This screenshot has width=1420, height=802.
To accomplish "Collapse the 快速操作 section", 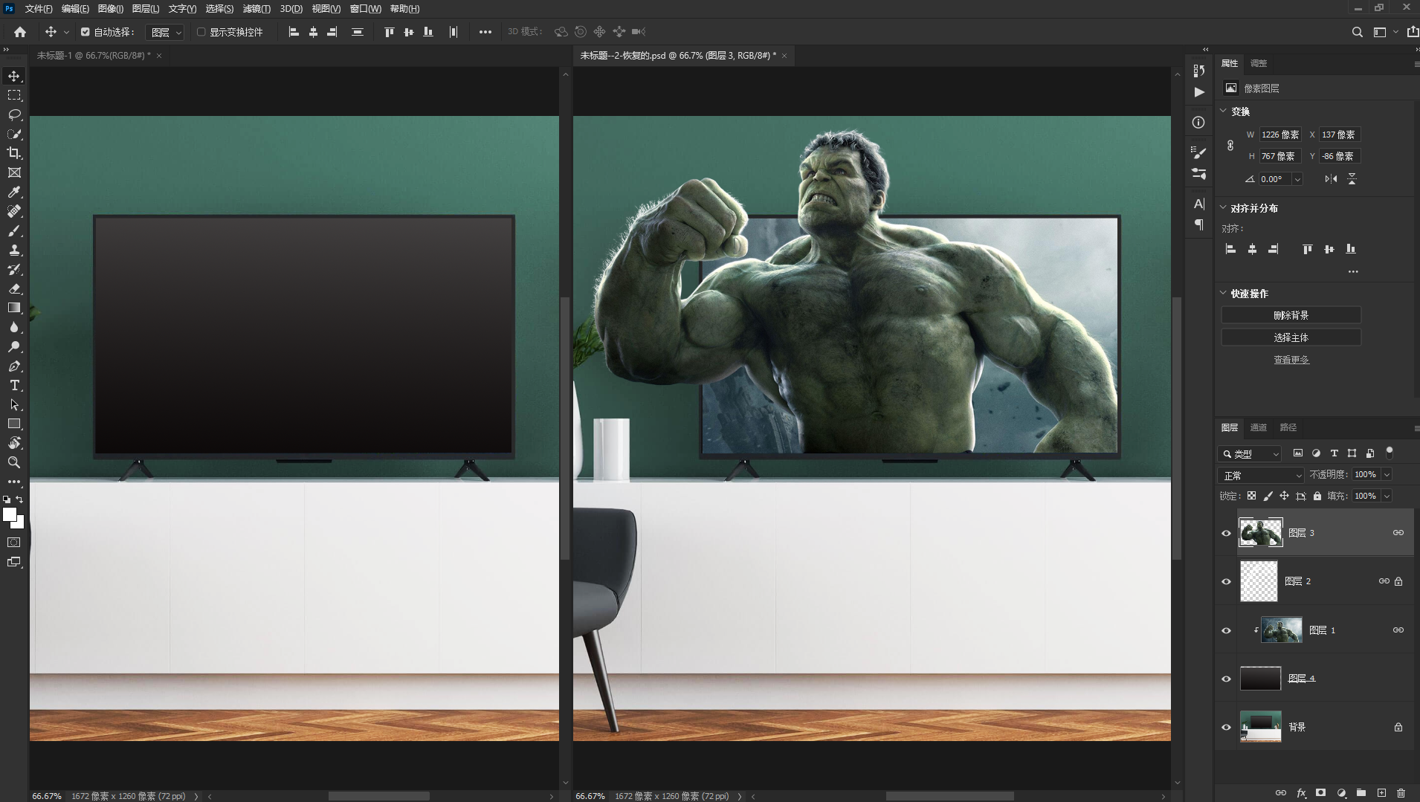I will coord(1223,293).
